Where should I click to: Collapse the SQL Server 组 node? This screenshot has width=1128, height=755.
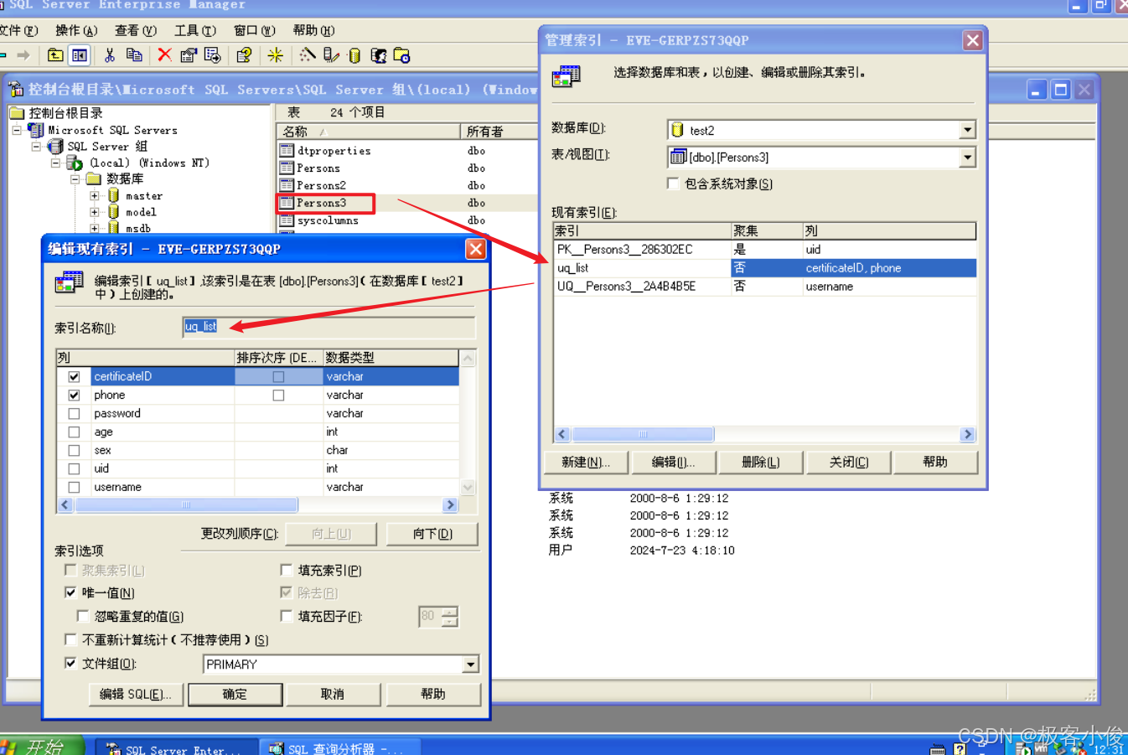(36, 147)
